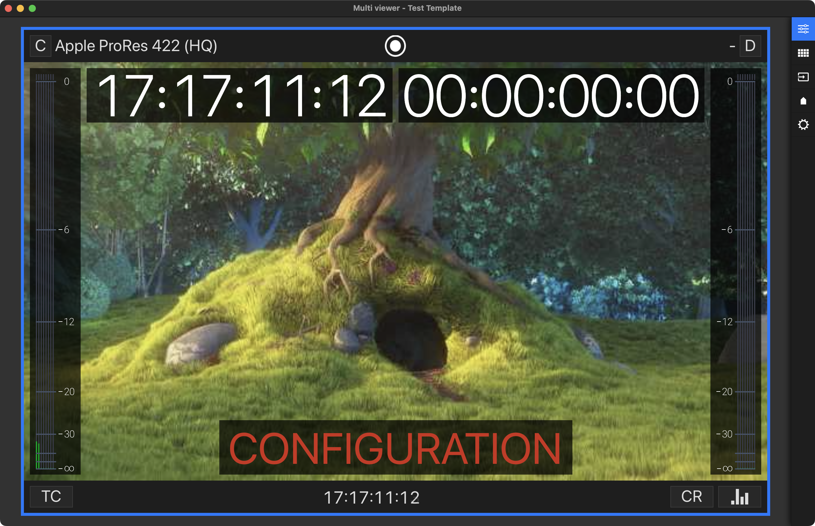
Task: Click the home icon in sidebar
Action: [803, 101]
